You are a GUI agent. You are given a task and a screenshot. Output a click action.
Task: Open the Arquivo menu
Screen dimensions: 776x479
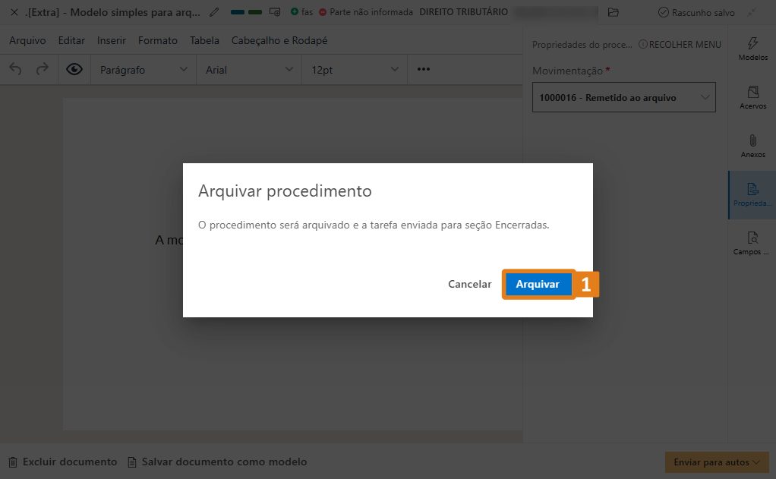tap(27, 40)
